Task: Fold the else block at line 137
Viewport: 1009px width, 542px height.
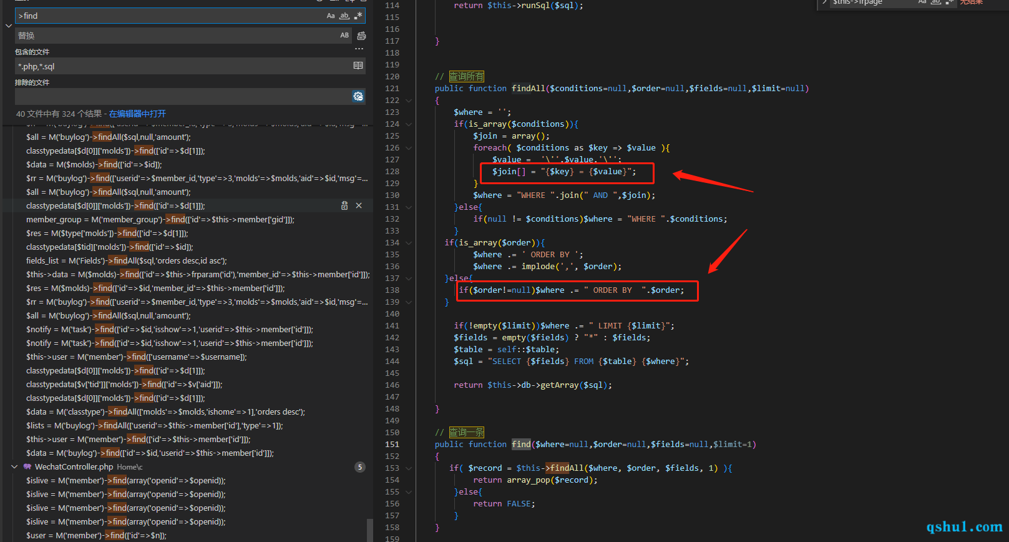Action: coord(409,278)
